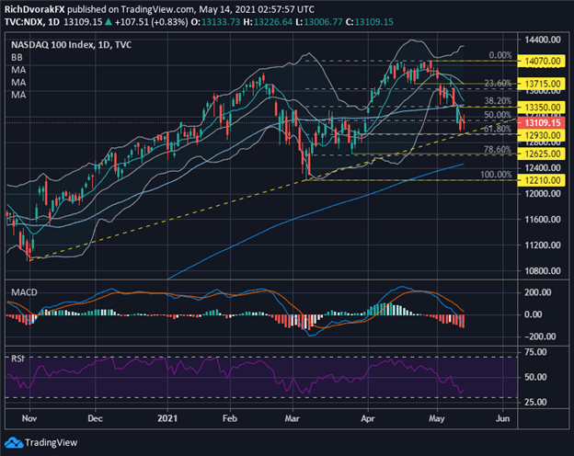Click the Dec date axis label
Viewport: 574px width, 456px height.
point(95,418)
